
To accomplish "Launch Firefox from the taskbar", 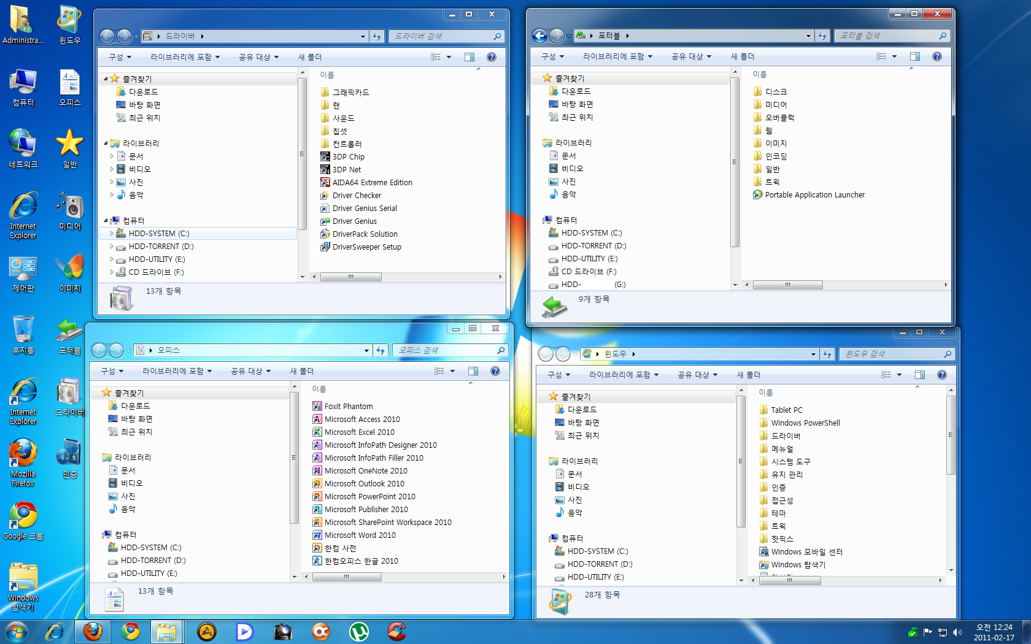I will click(93, 631).
